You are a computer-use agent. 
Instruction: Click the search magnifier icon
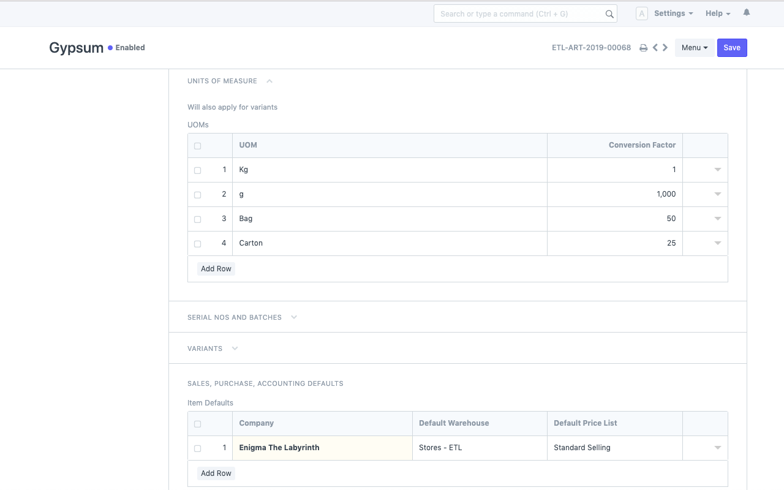click(609, 14)
